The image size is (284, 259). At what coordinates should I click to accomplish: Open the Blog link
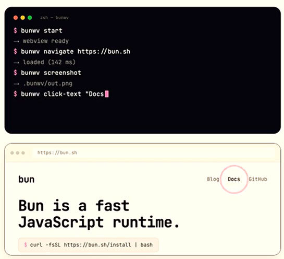[x=213, y=179]
